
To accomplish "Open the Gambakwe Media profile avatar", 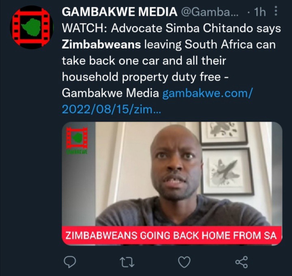I will (x=32, y=27).
